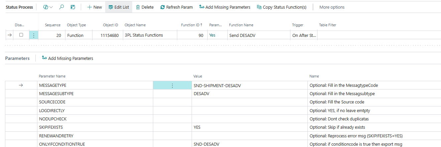Open Parameter Name column header
The image size is (441, 147).
point(52,76)
